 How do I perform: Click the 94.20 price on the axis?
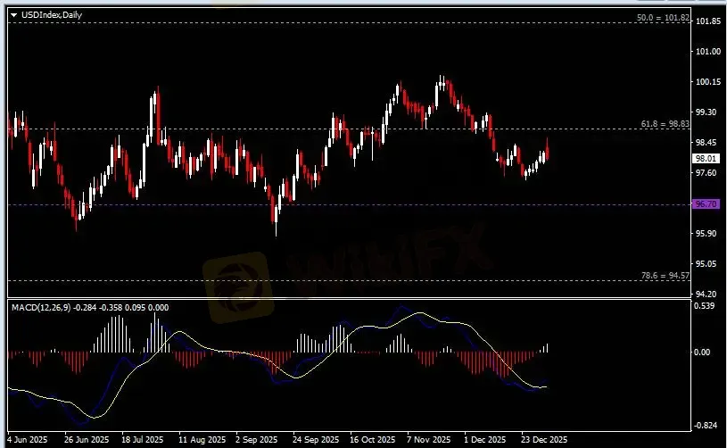(706, 294)
